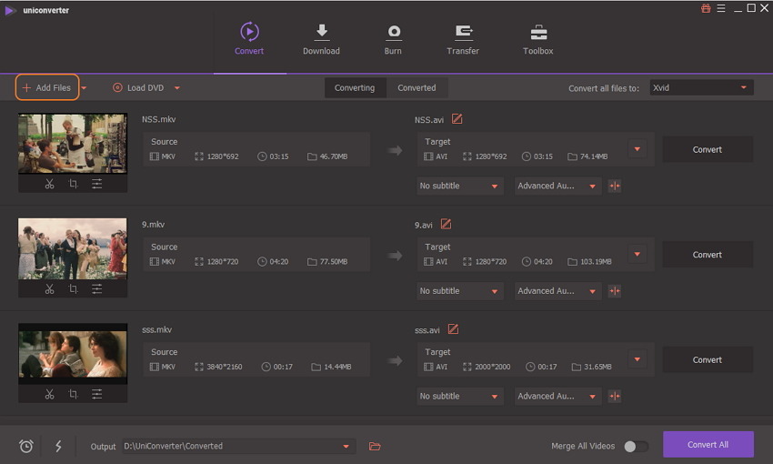Click the 9.mkv file name

point(154,225)
